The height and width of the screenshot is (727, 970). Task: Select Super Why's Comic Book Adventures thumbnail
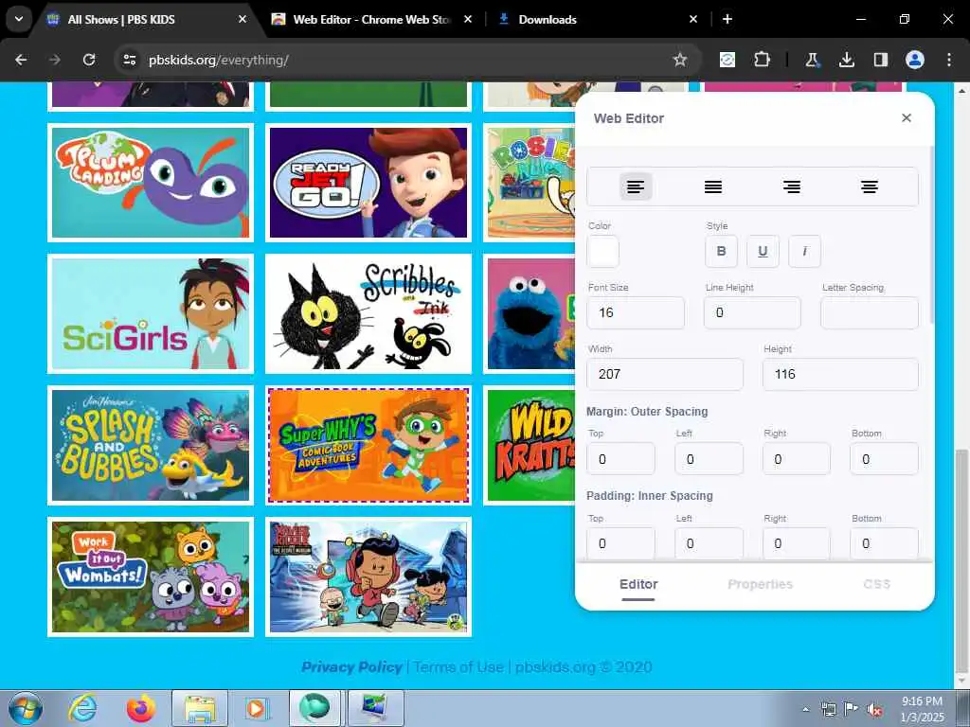(x=368, y=445)
